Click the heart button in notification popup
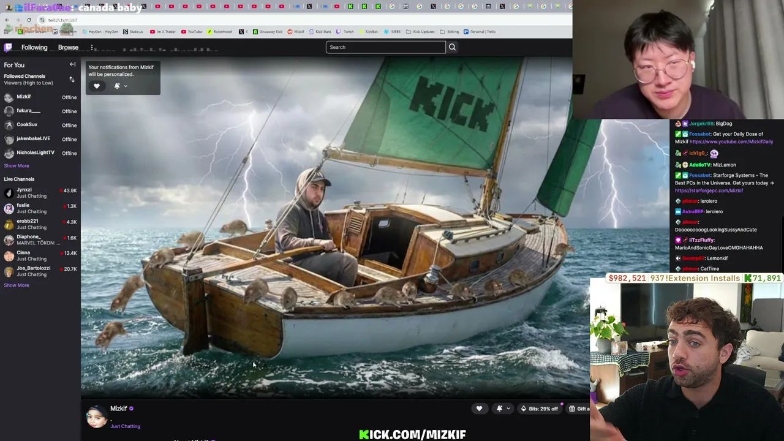The height and width of the screenshot is (441, 784). click(97, 86)
